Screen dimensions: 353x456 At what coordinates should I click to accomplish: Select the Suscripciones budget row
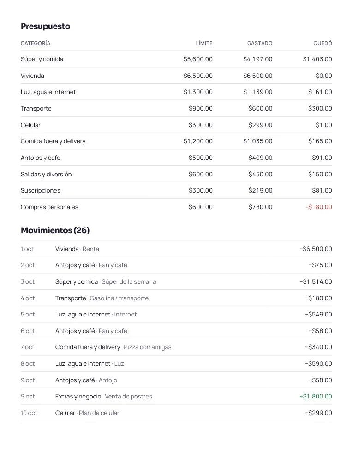pos(176,191)
